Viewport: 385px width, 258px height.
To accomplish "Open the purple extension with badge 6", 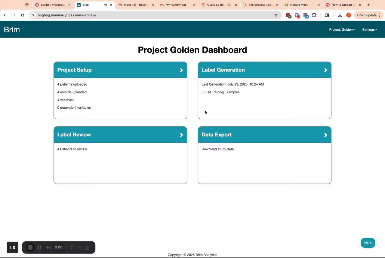I will pos(297,15).
